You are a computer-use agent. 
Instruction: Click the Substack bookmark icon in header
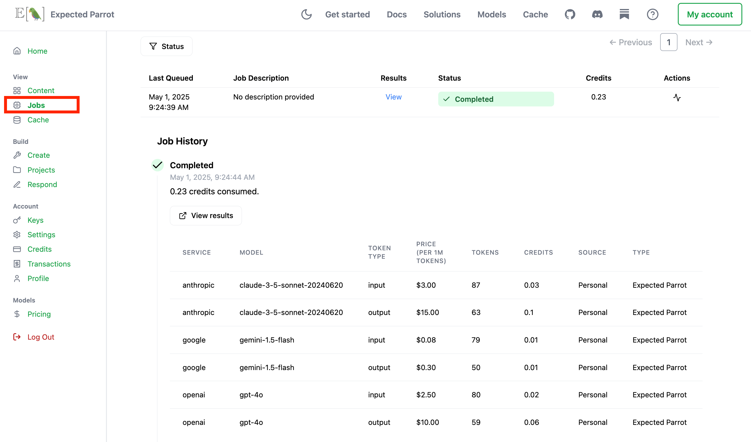coord(624,14)
